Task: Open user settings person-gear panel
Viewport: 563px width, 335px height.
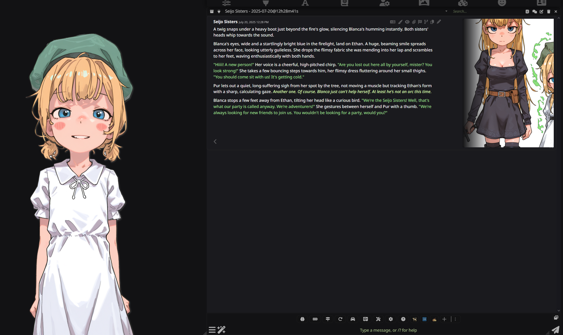Action: 384,3
